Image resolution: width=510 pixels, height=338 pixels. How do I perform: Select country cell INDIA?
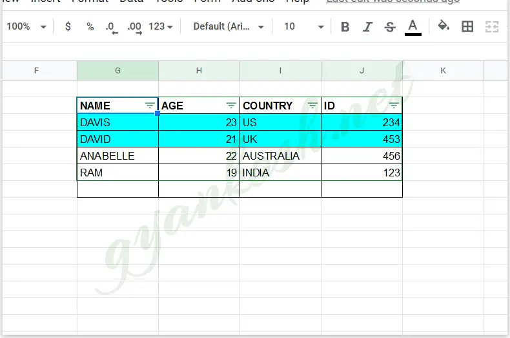tap(280, 173)
